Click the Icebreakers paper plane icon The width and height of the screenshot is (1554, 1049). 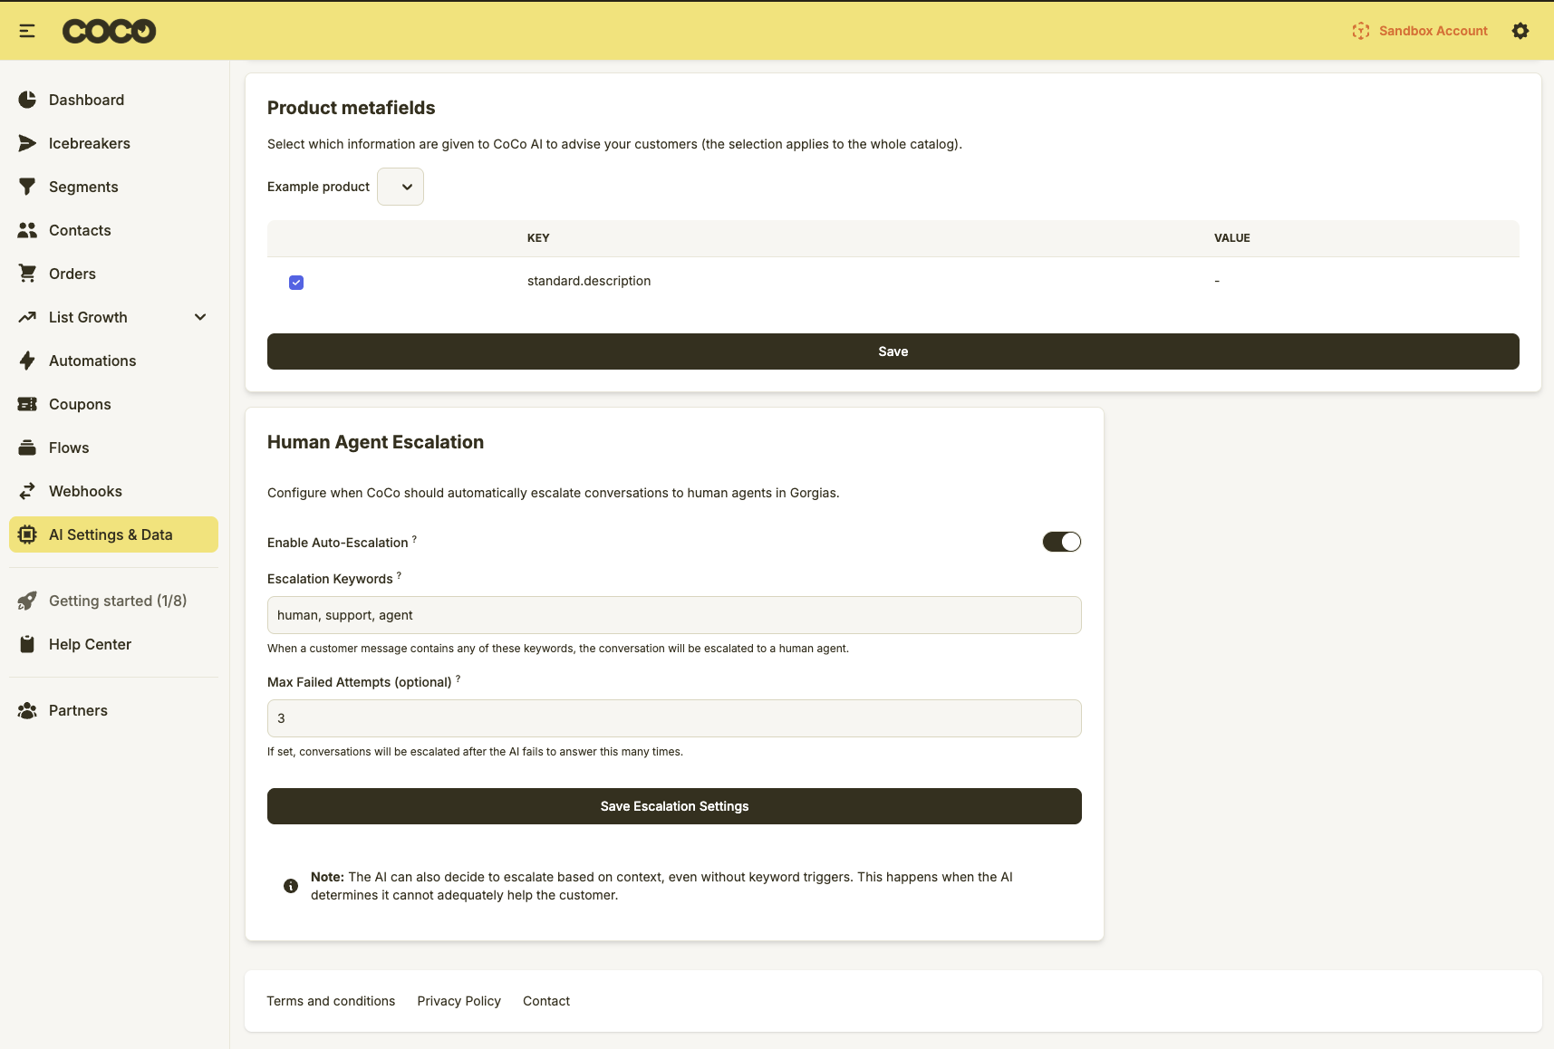coord(27,143)
